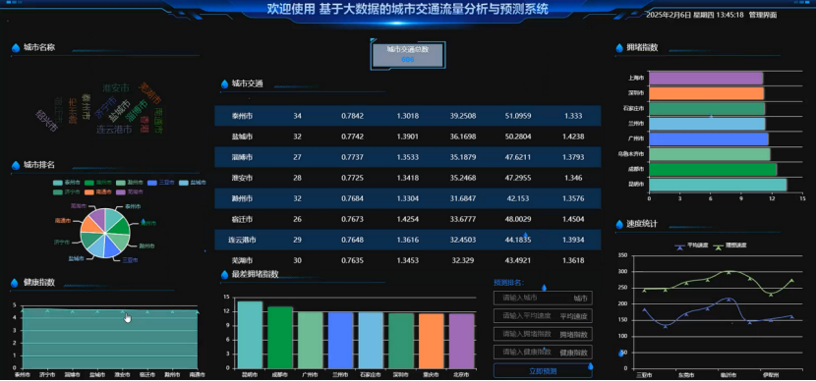Screen dimensions: 816x381
Task: Click the table value 39.2508
Action: pos(463,116)
